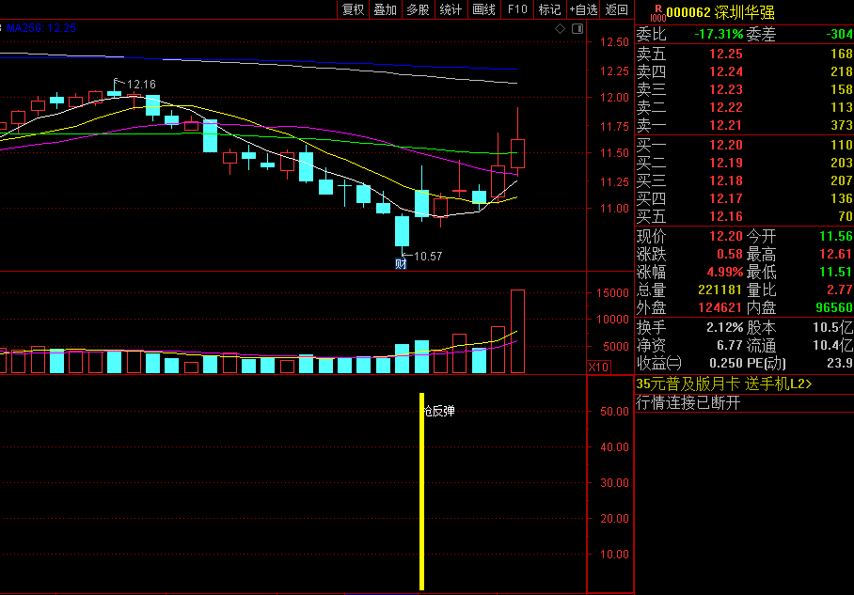Click the tallest red volume bar
This screenshot has width=854, height=595.
pyautogui.click(x=517, y=332)
